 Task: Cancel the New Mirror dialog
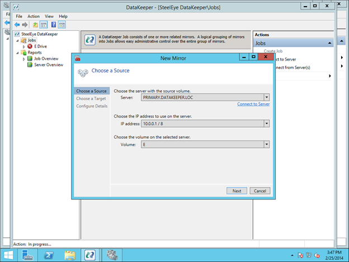259,191
